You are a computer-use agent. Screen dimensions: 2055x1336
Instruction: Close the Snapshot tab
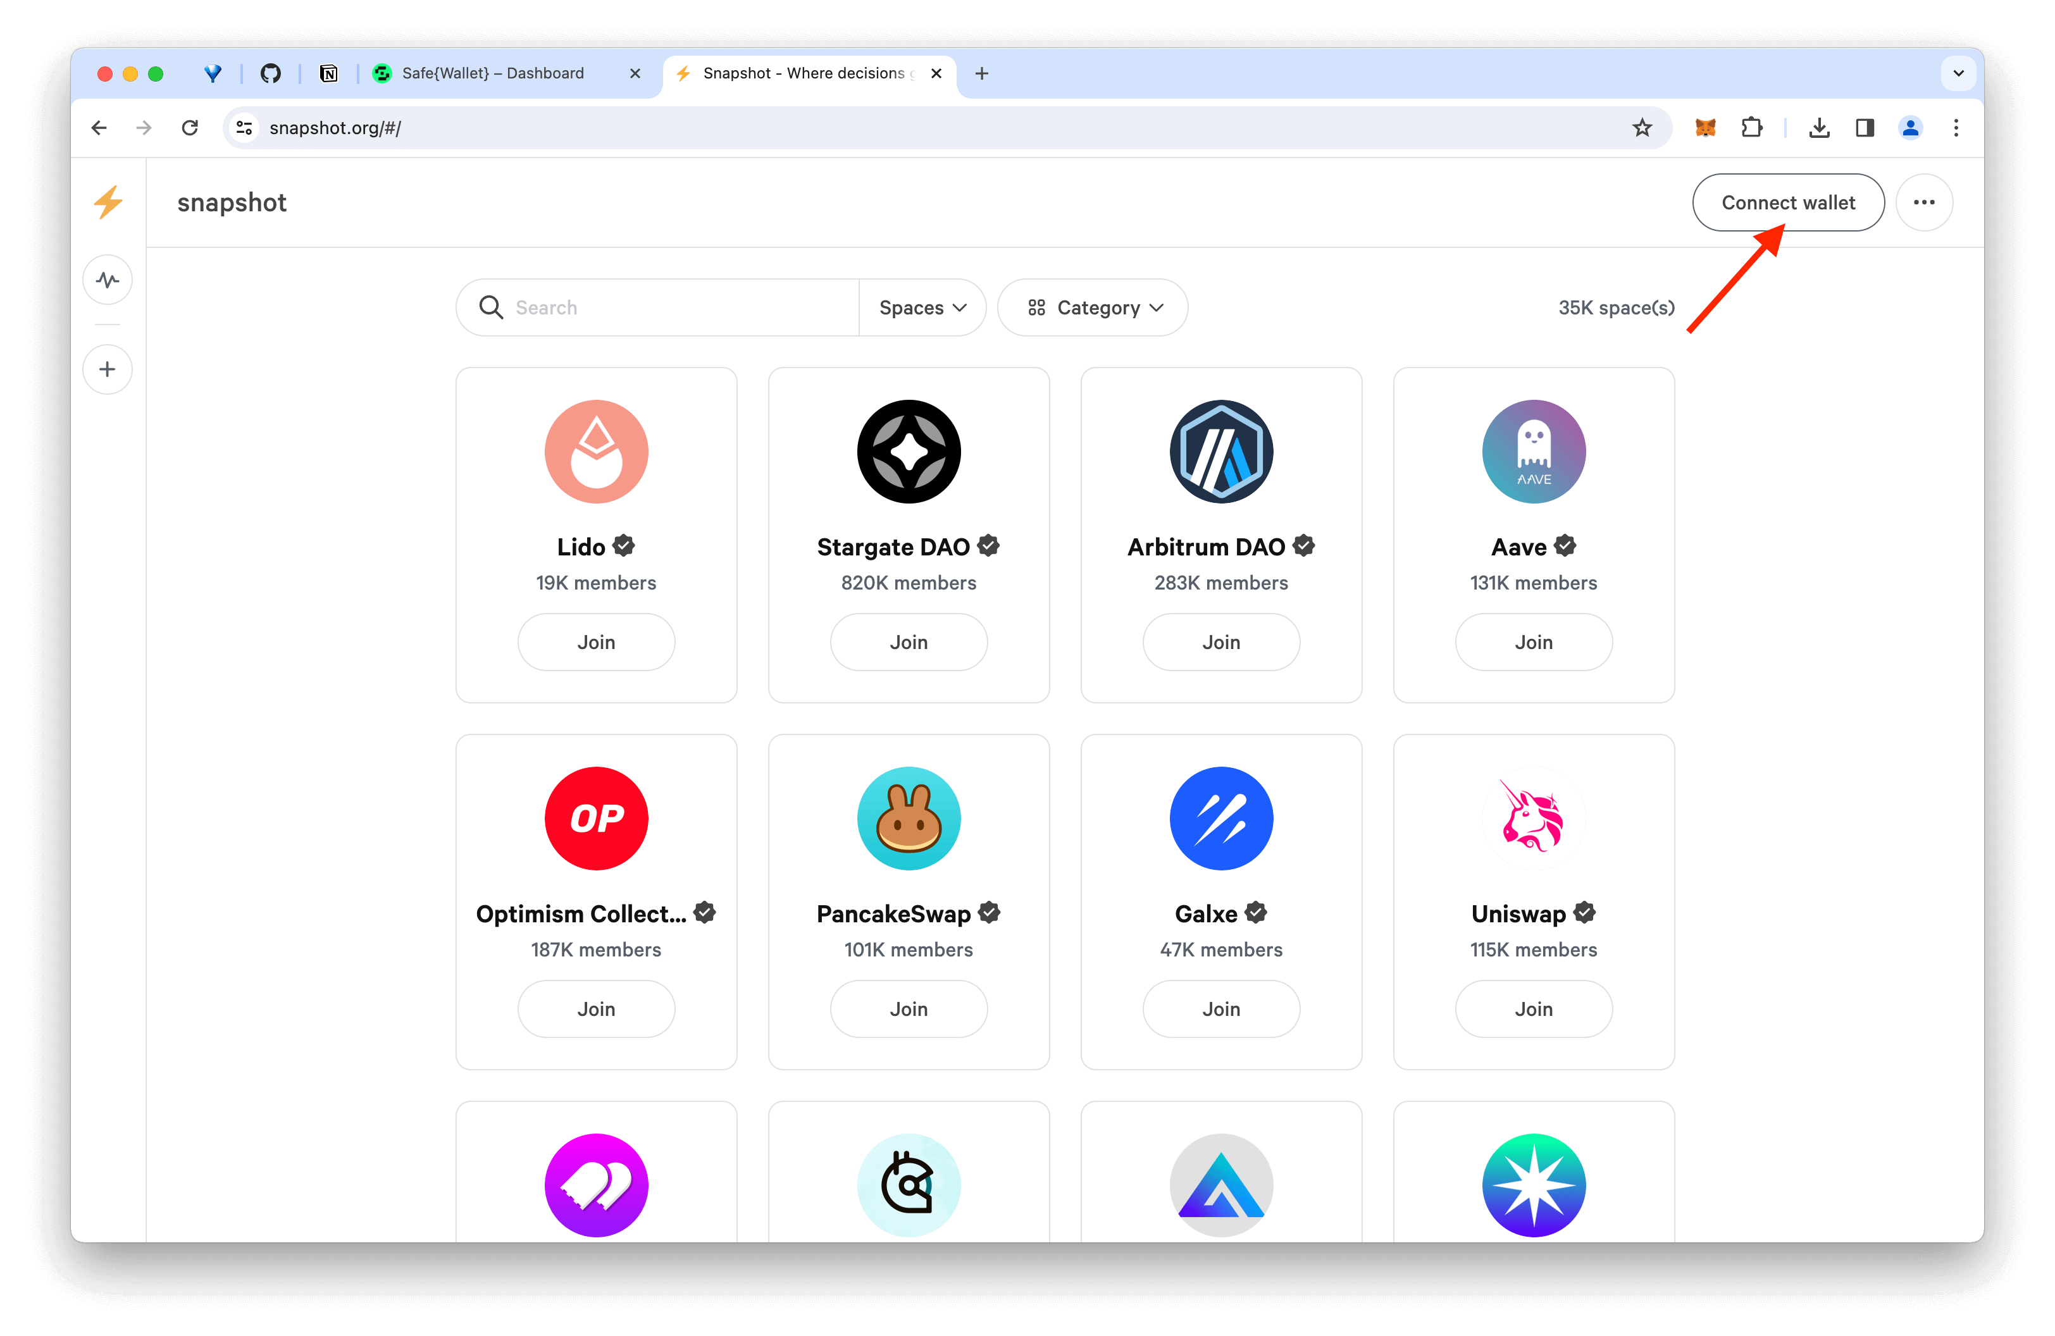[x=936, y=73]
